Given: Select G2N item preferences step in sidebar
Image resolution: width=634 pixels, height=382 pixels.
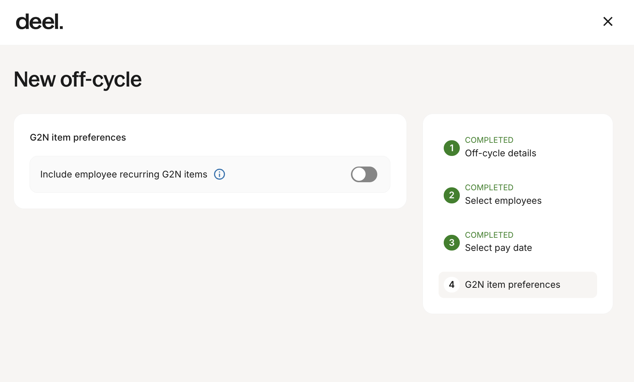Looking at the screenshot, I should (x=512, y=285).
